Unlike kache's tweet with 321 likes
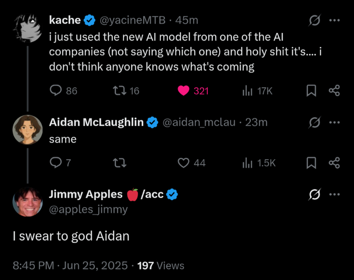 [x=184, y=91]
